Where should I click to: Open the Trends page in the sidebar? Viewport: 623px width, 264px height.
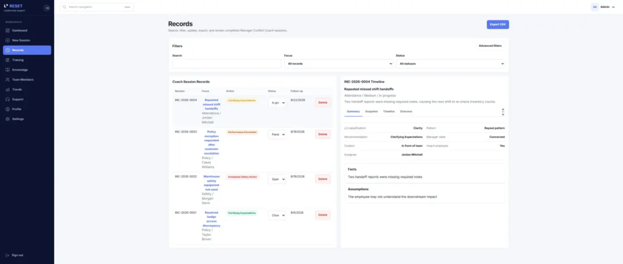[x=27, y=89]
